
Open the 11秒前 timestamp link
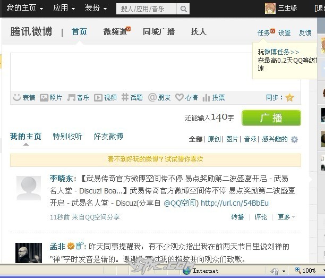pos(59,217)
